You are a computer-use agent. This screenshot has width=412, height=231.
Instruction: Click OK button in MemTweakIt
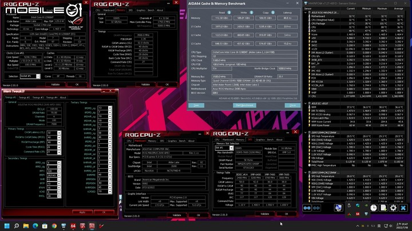[104, 212]
